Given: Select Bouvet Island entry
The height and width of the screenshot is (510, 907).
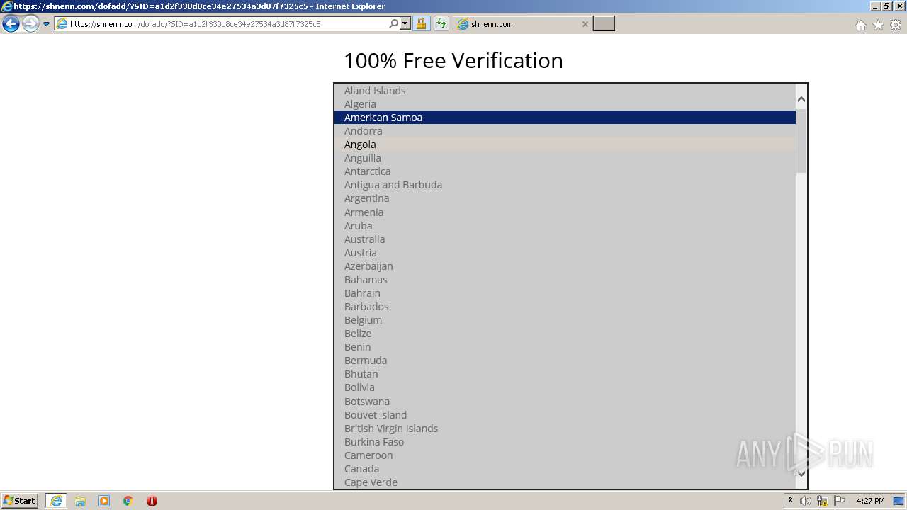Looking at the screenshot, I should point(565,415).
